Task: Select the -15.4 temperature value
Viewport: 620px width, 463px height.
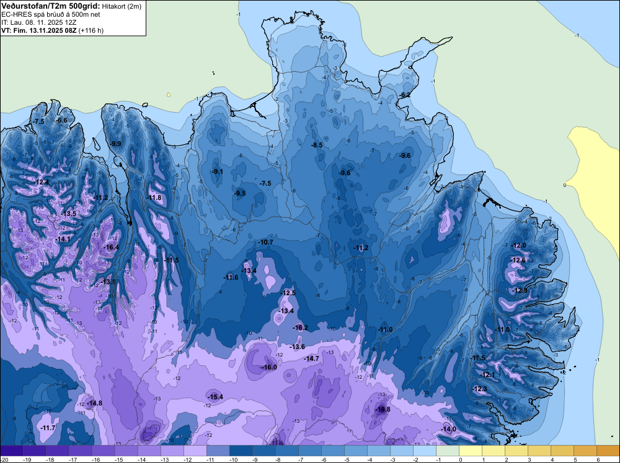Action: tap(215, 397)
